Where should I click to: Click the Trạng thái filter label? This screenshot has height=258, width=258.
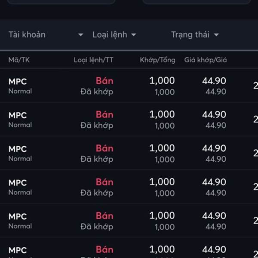(190, 35)
